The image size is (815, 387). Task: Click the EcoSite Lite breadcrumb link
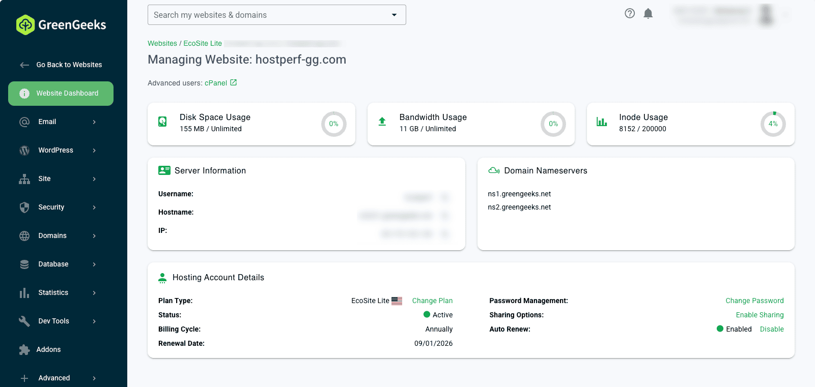(x=203, y=43)
